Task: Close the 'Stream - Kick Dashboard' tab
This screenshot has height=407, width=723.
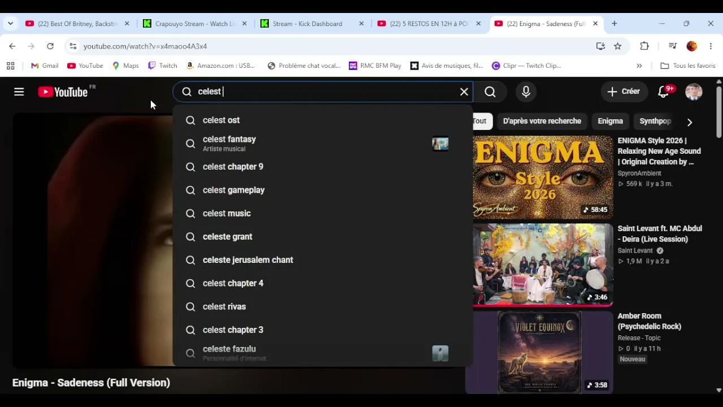Action: pyautogui.click(x=361, y=24)
